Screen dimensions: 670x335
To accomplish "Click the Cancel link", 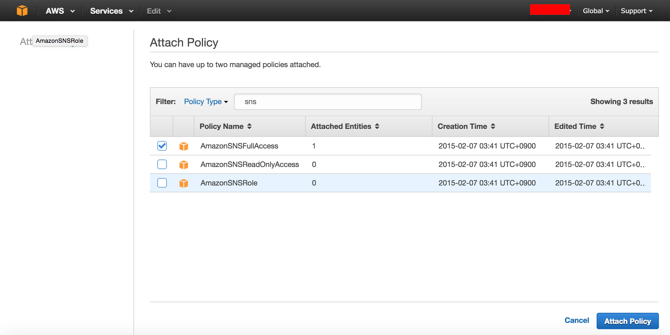I will [x=577, y=320].
